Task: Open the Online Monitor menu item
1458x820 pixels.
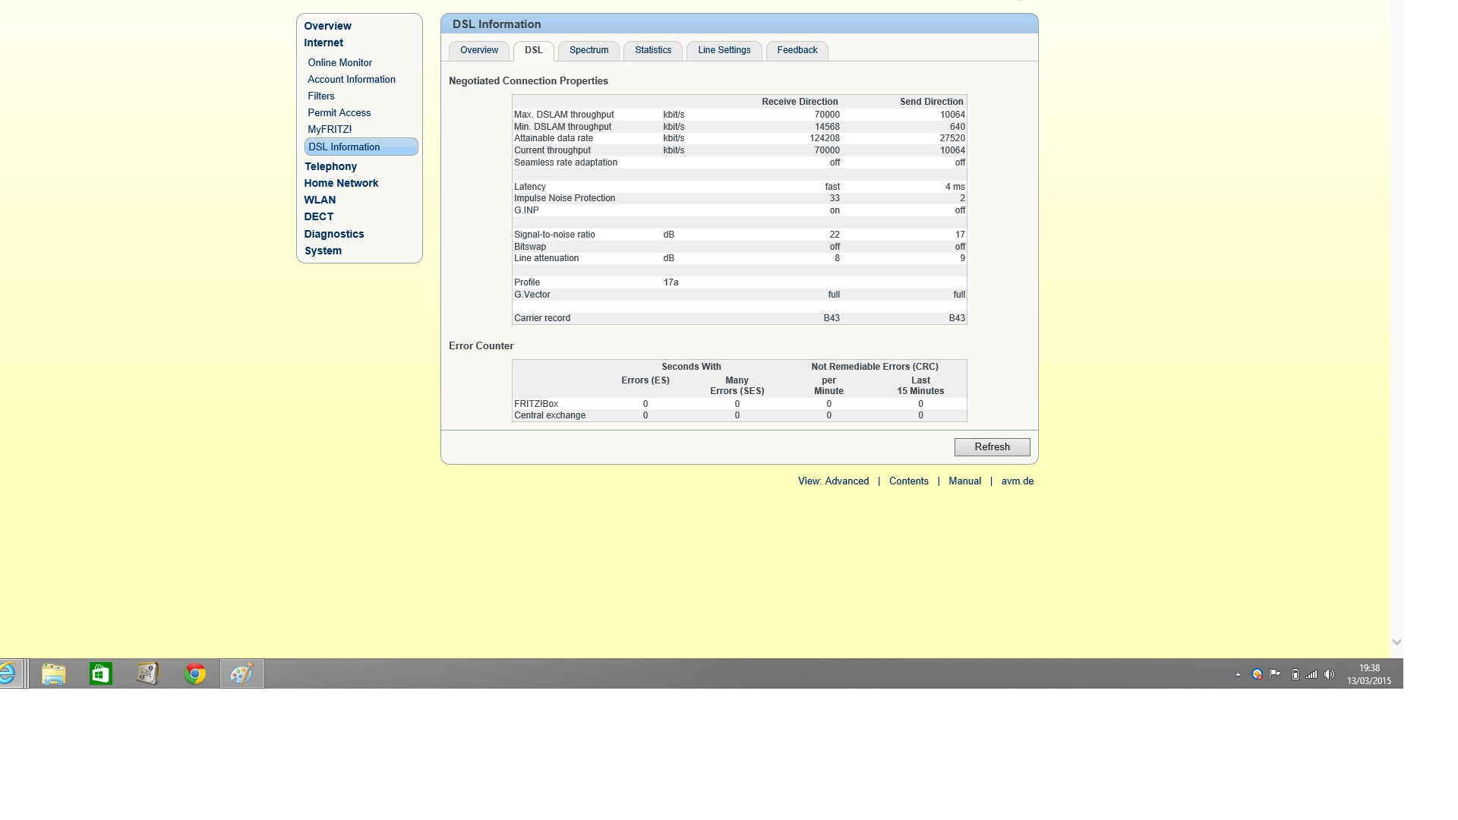Action: pos(339,63)
